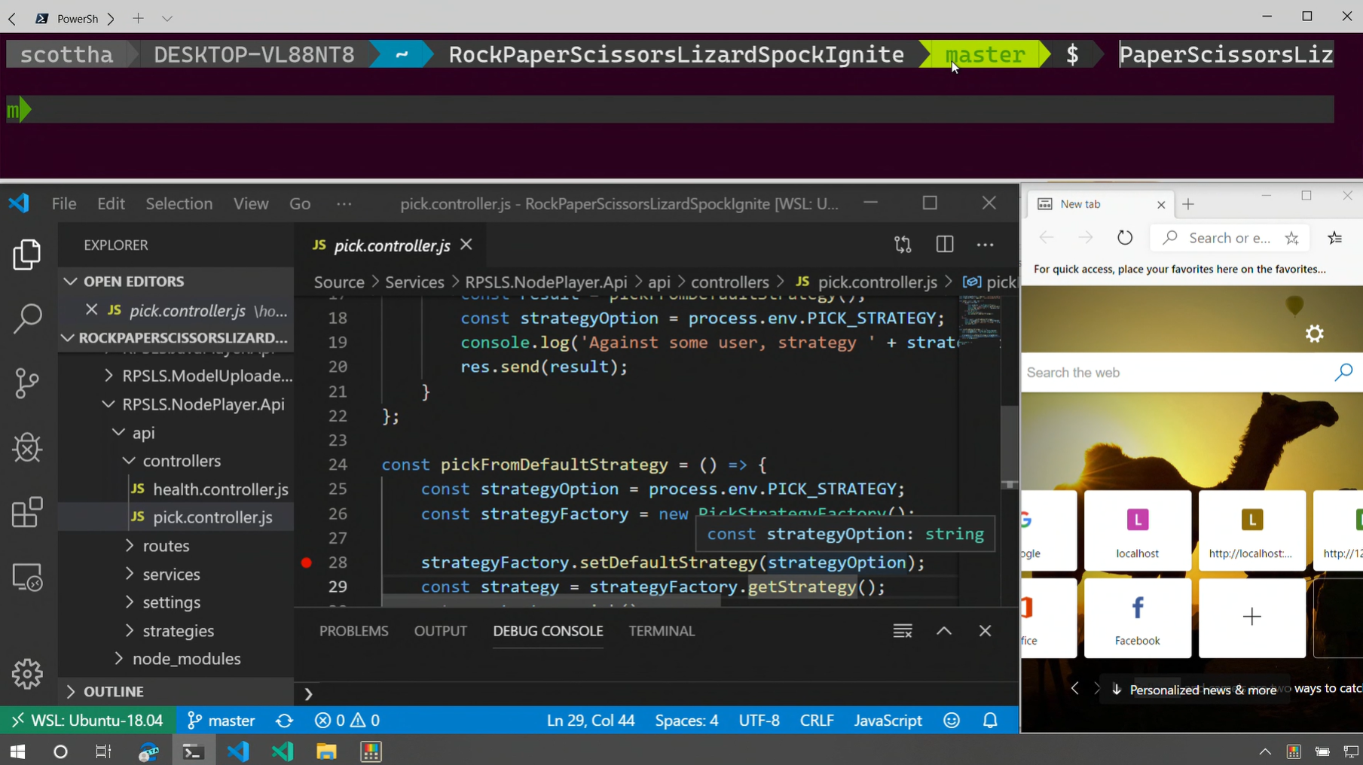
Task: Clear the debug console output
Action: point(903,631)
